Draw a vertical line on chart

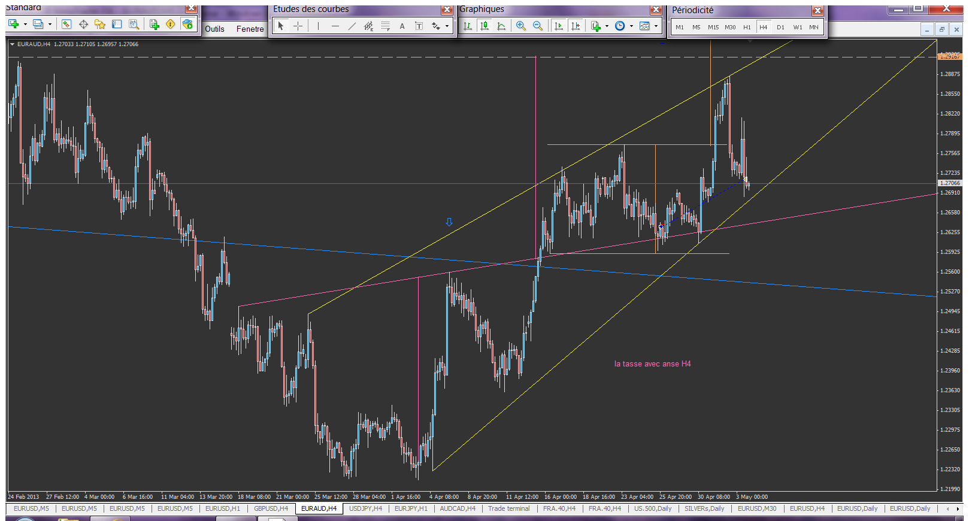318,26
